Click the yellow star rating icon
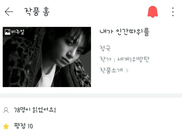Viewport: 182px width, 136px height. pyautogui.click(x=6, y=126)
